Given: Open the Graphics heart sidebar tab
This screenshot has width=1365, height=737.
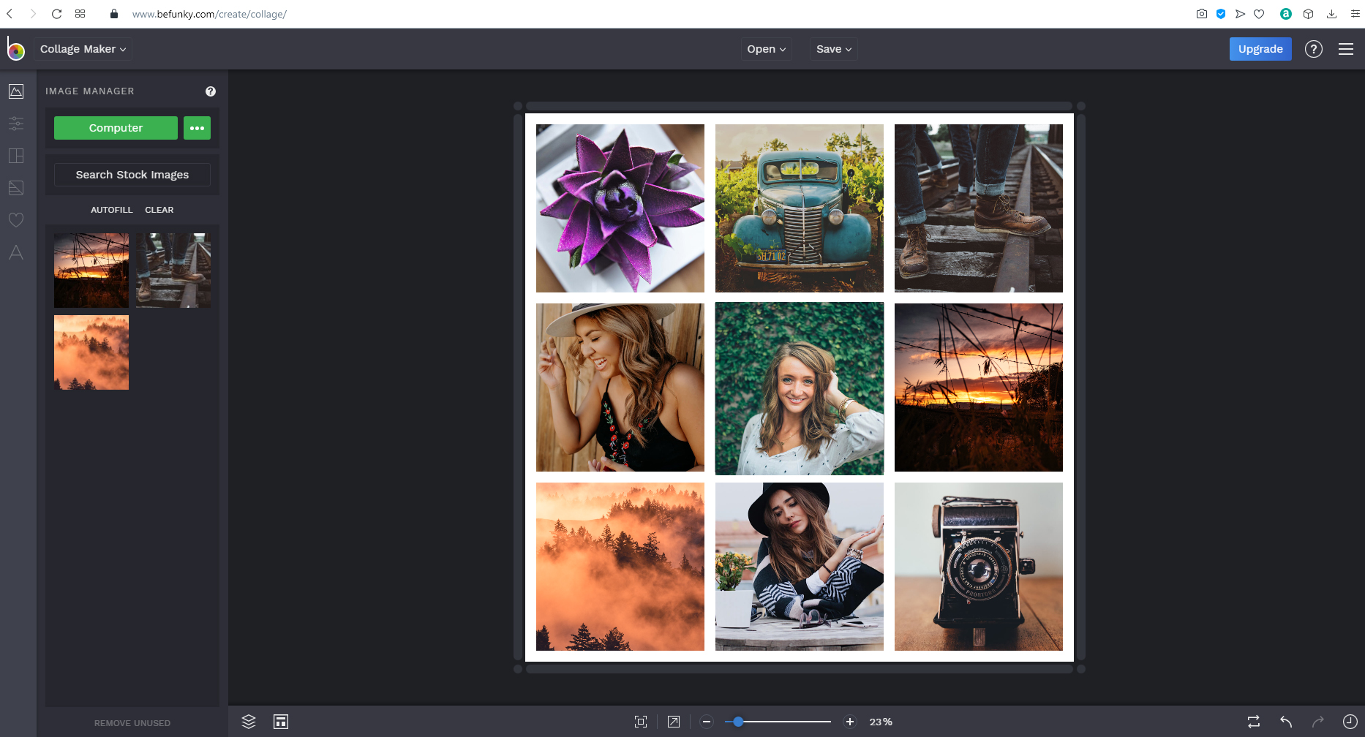Looking at the screenshot, I should click(x=16, y=220).
